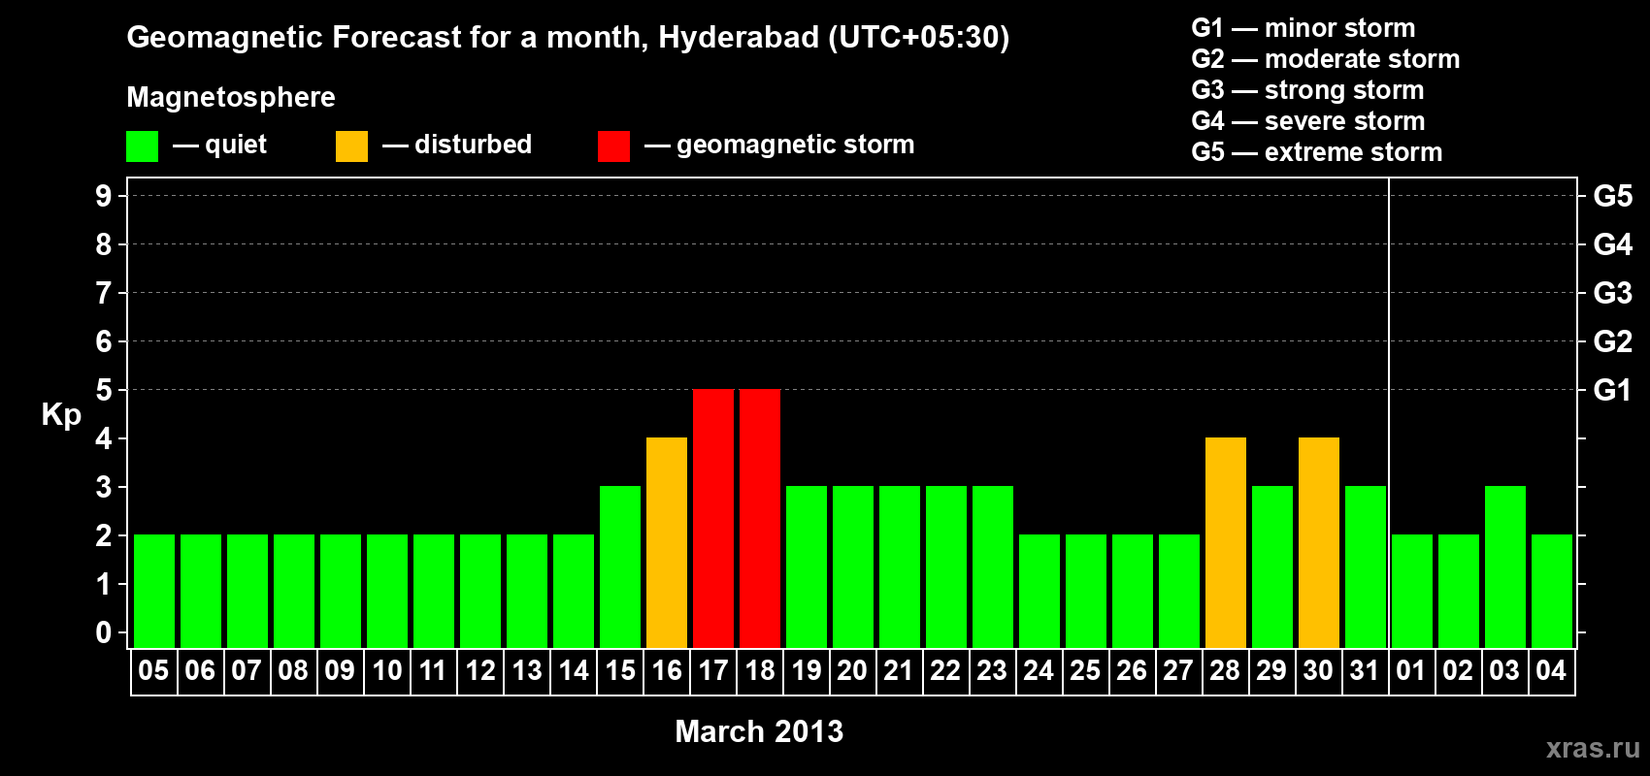Click the 'G4 — severe storm' legend line
The height and width of the screenshot is (776, 1650).
1308,121
